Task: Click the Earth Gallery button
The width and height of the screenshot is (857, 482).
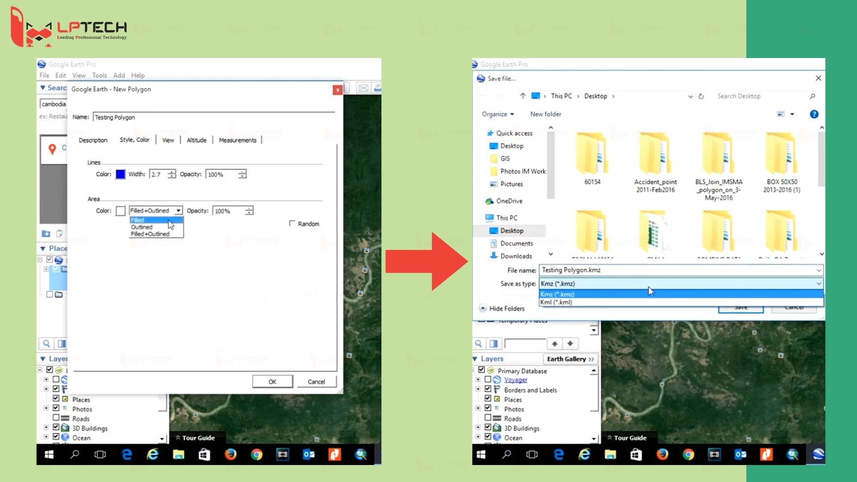Action: coord(570,359)
